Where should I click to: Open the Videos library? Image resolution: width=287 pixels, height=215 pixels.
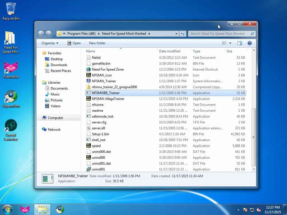click(55, 106)
